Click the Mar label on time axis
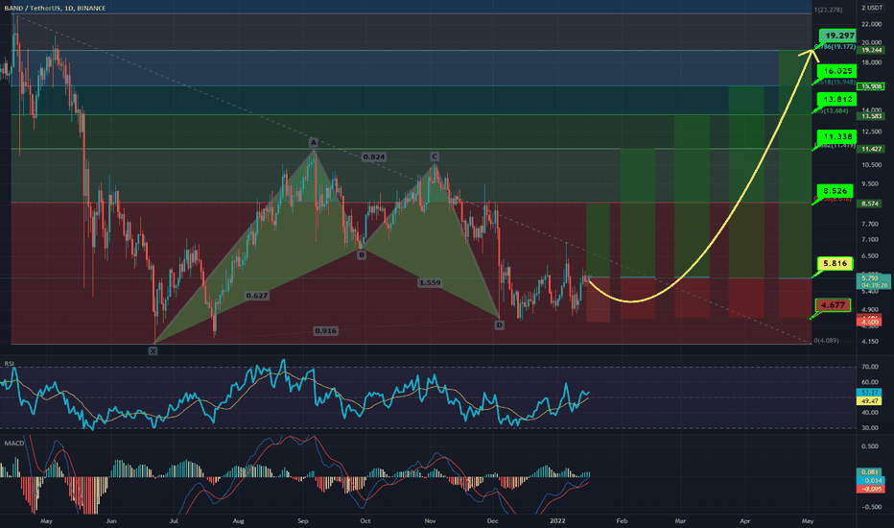The height and width of the screenshot is (528, 894). 680,521
